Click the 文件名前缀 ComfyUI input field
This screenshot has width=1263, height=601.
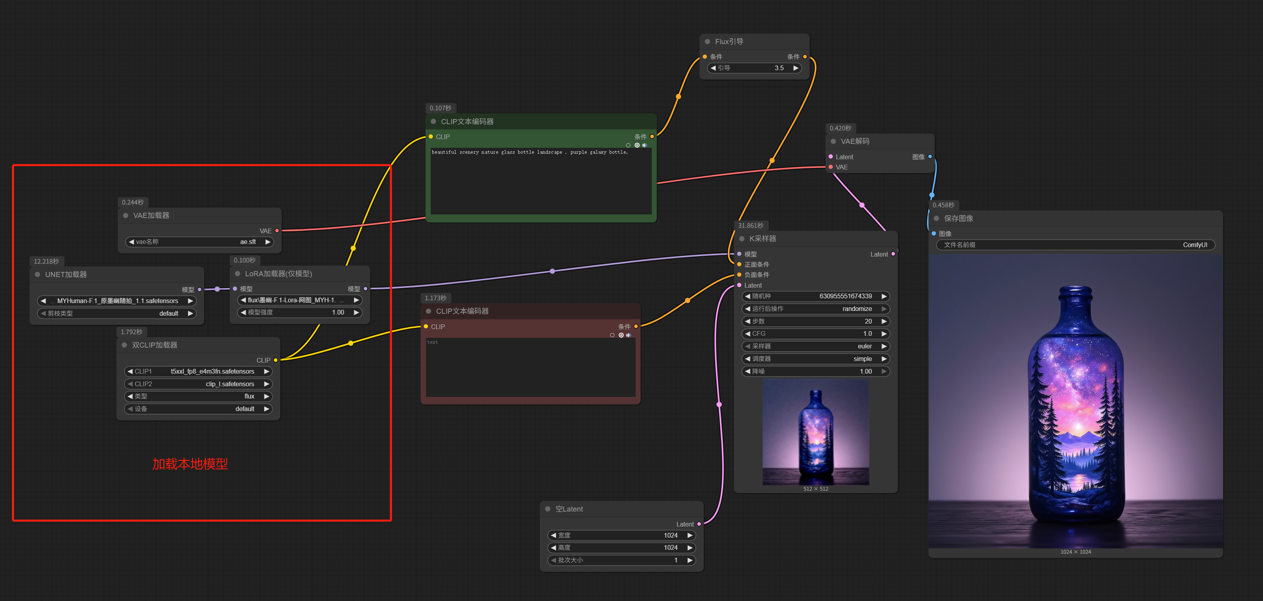[x=1075, y=245]
